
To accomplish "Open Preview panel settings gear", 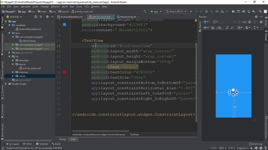I will coord(256,17).
